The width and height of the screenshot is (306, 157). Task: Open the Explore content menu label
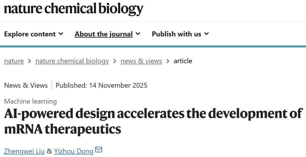tap(30, 34)
